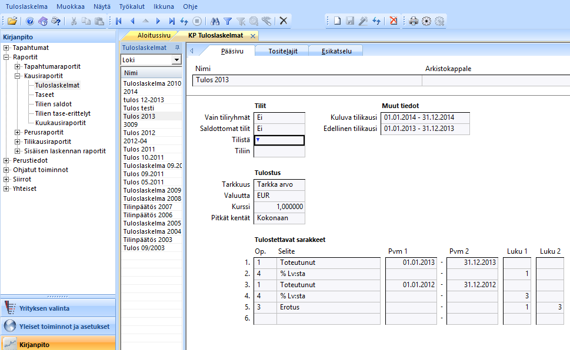
Task: Switch to the Aloitussivu tab
Action: click(x=154, y=35)
